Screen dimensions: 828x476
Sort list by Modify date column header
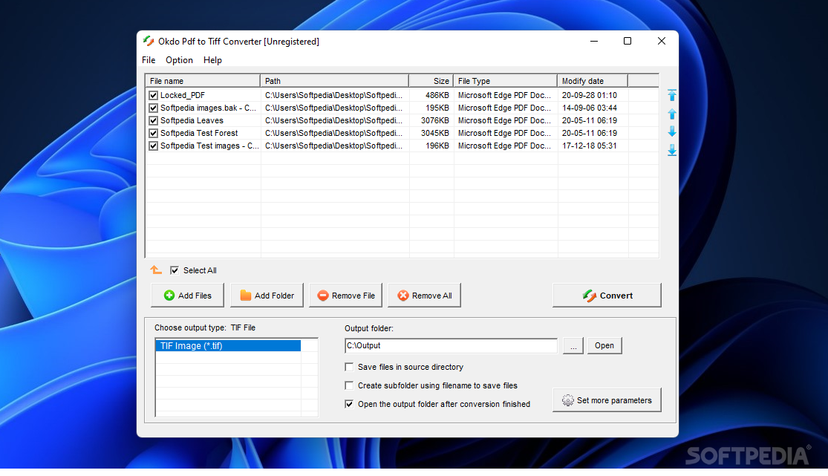(x=593, y=81)
